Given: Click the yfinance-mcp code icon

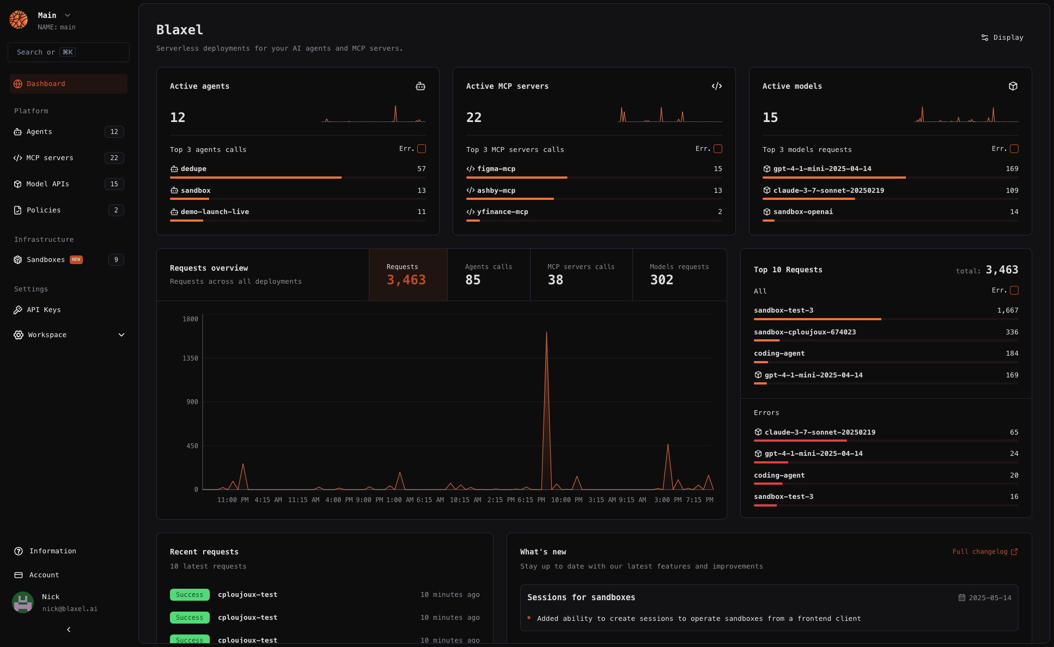Looking at the screenshot, I should pos(471,212).
